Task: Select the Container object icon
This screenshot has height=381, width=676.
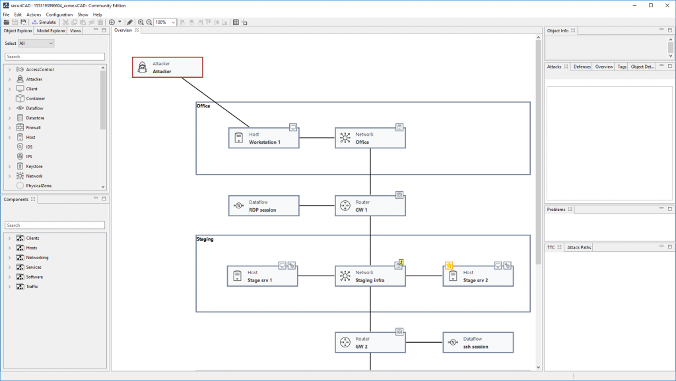Action: click(x=20, y=99)
